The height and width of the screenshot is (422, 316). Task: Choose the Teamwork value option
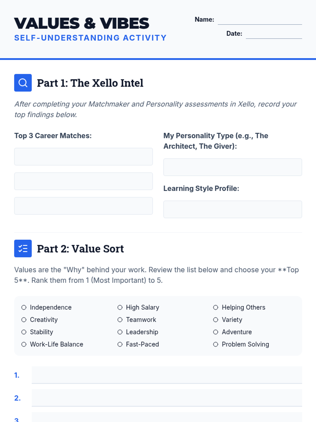[x=120, y=320]
